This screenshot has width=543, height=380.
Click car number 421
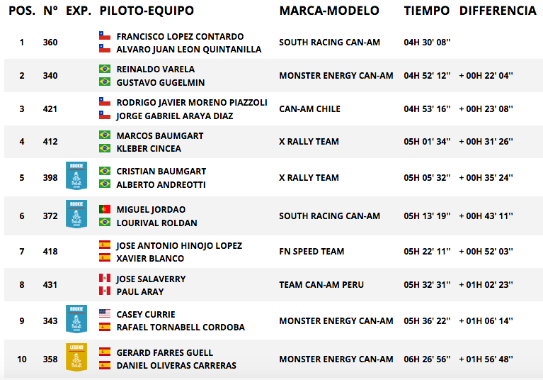(50, 109)
